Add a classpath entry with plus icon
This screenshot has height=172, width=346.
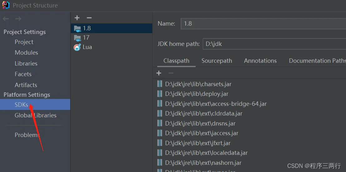[159, 73]
